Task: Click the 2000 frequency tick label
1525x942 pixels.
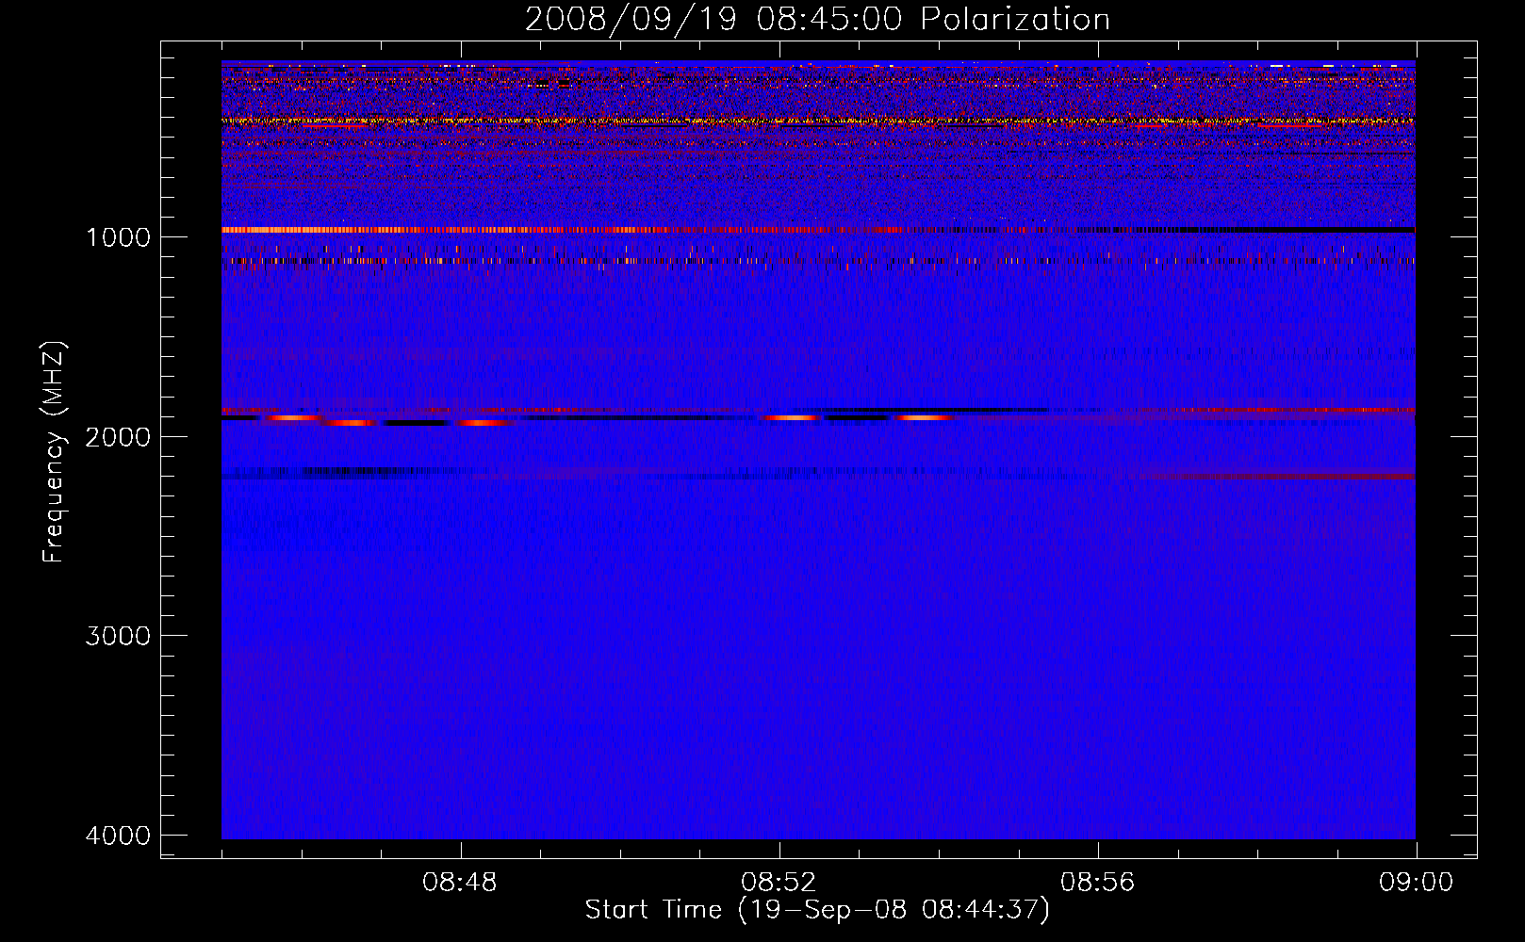Action: (118, 436)
